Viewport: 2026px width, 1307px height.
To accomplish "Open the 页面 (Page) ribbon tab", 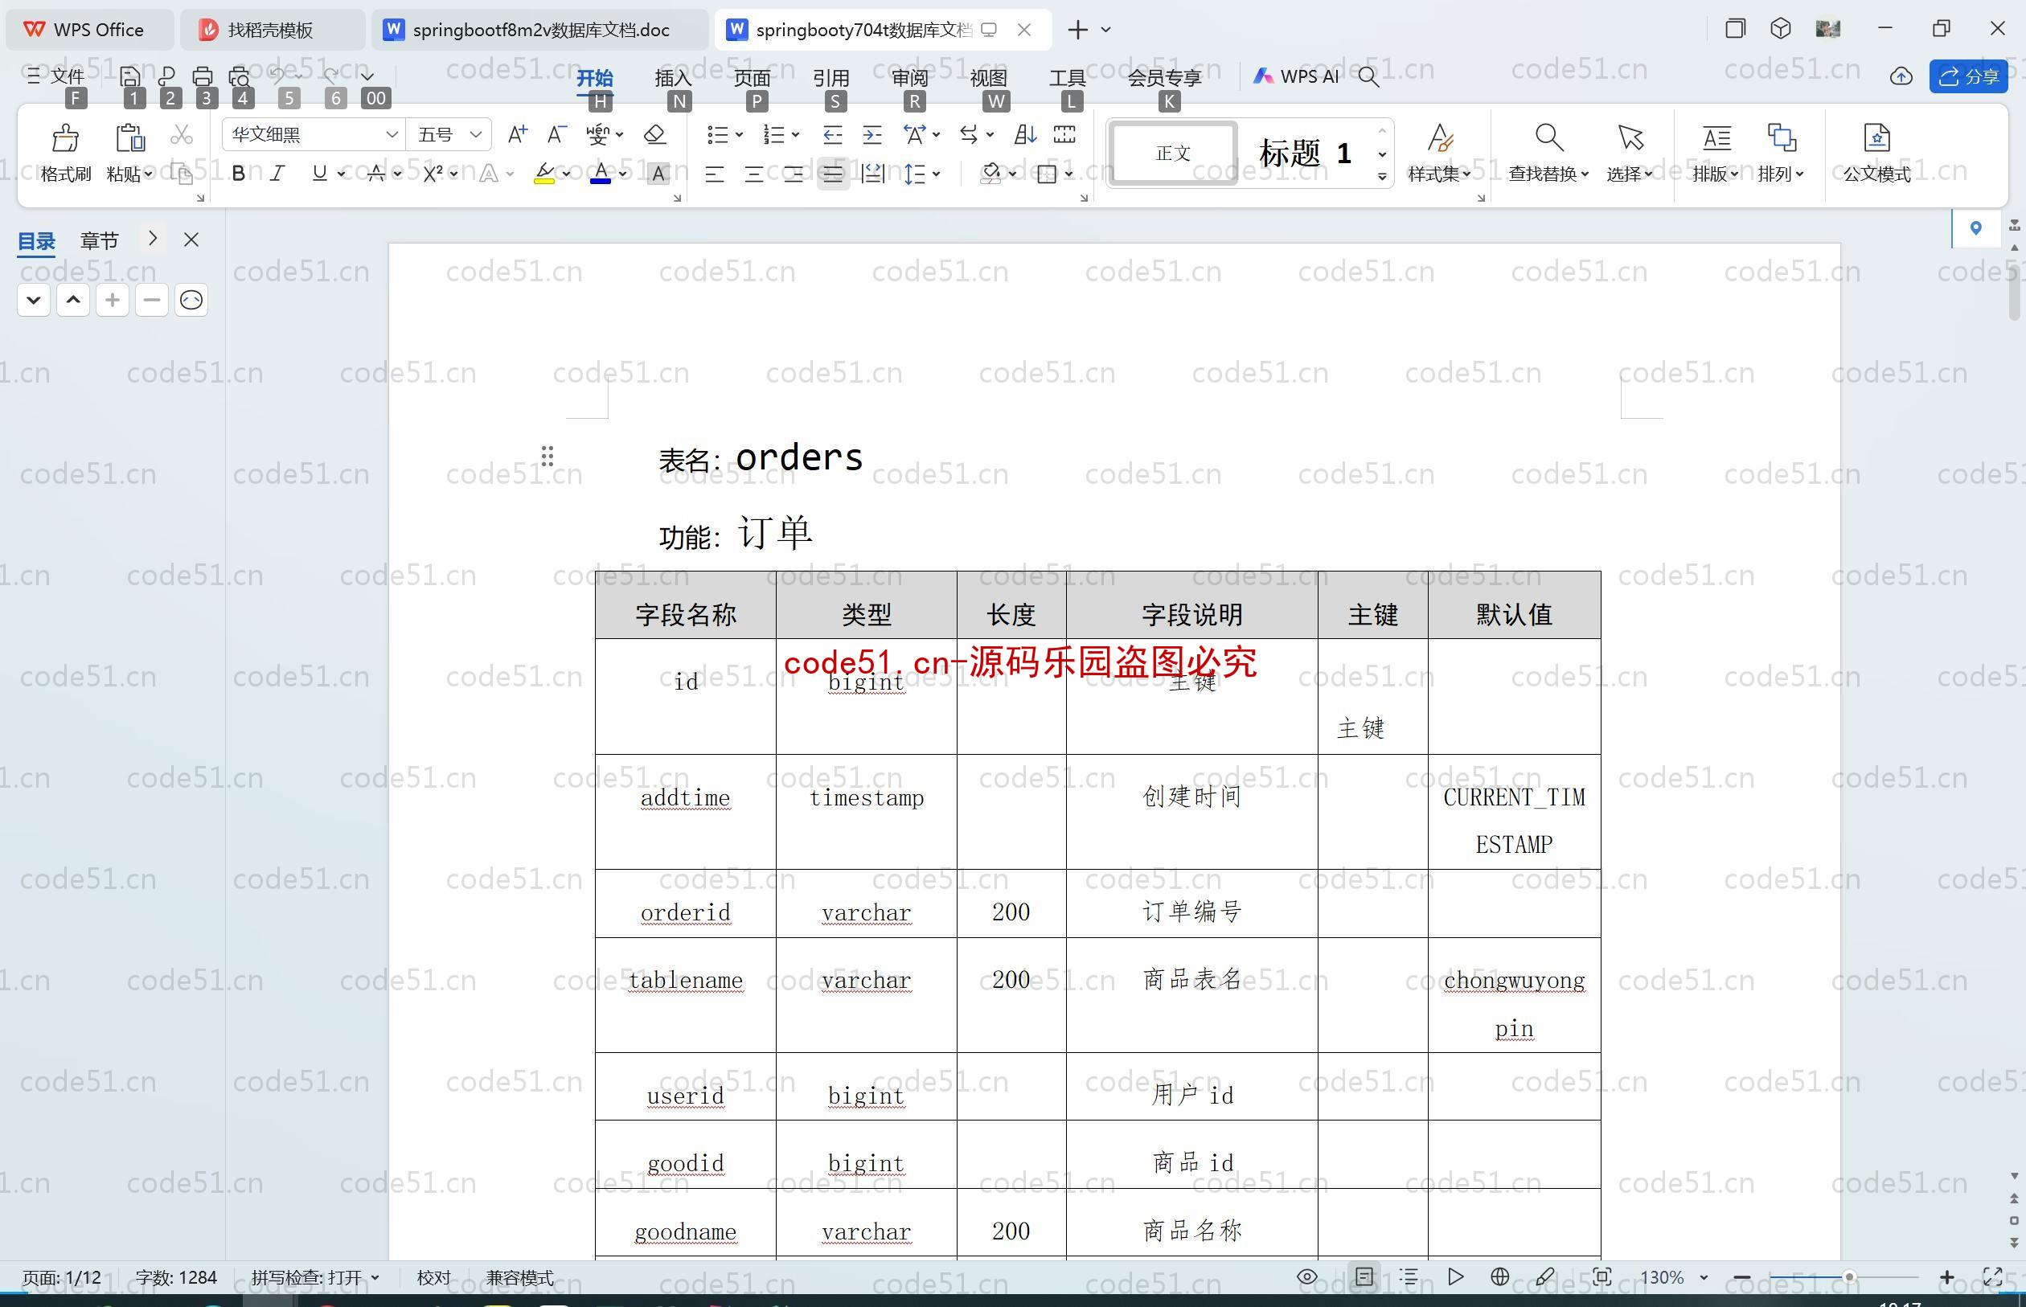I will point(752,77).
